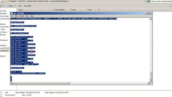This screenshot has width=172, height=97.
Task: Minimize the Notepad window
Action: click(x=146, y=13)
